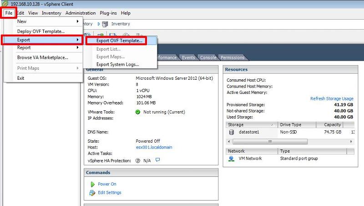364x206 pixels.
Task: Open the File menu
Action: coord(9,13)
